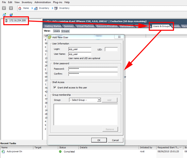Sort Recent Tasks by Name column

(x=17, y=147)
